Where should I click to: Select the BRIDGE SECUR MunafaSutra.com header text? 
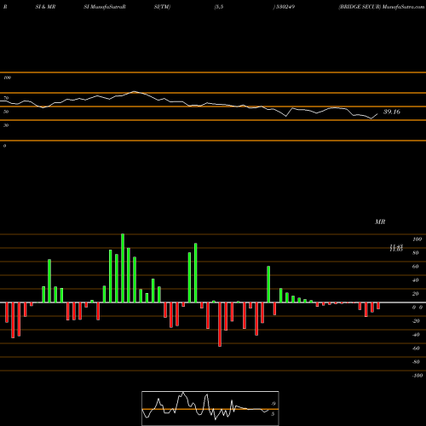tap(382, 7)
